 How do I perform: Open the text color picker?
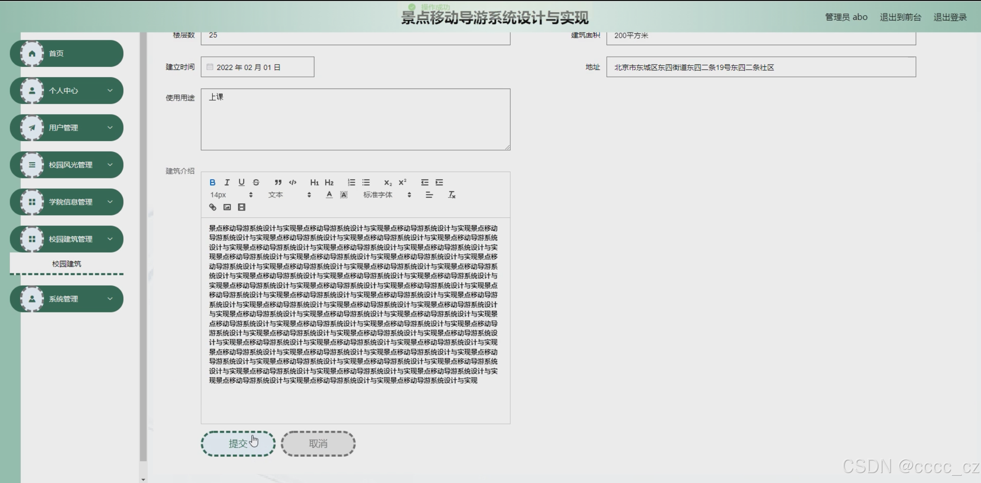click(x=329, y=195)
